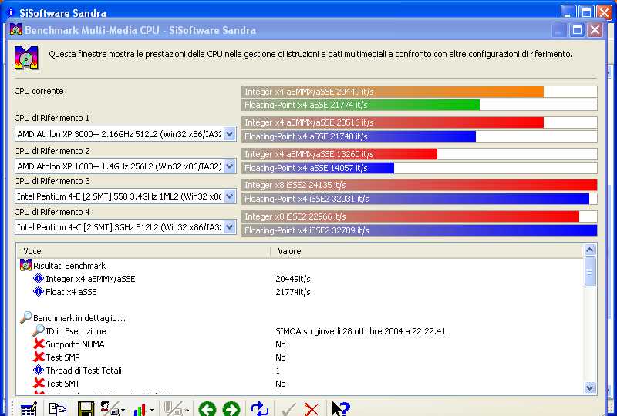Screen dimensions: 617x416
Task: Open CPU di Riferimento 3 dropdown arrow
Action: 229,196
